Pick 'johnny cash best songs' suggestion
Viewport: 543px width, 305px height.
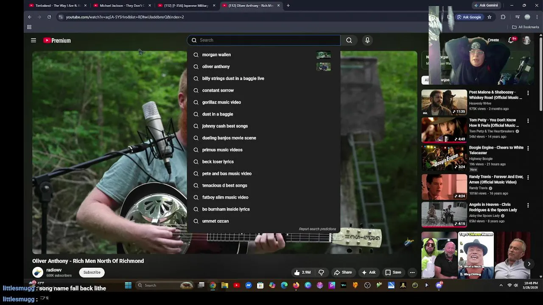coord(263,126)
